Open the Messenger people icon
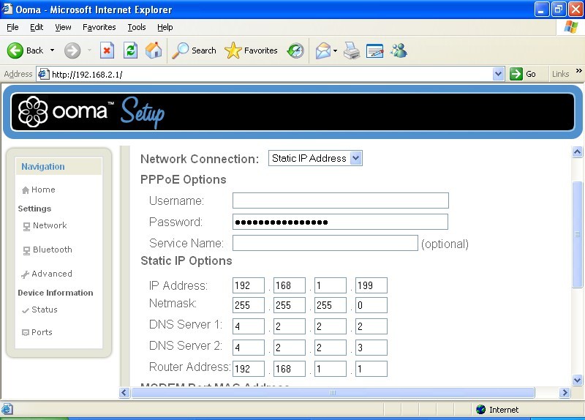 pos(399,50)
